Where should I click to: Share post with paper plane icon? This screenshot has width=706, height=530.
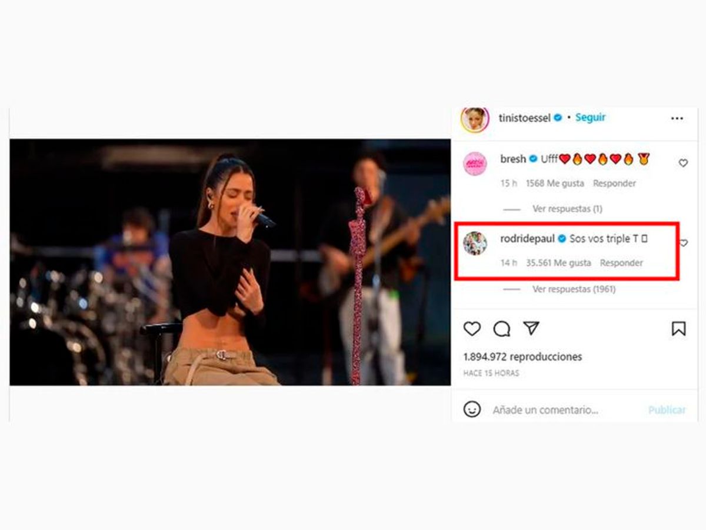[x=531, y=329]
